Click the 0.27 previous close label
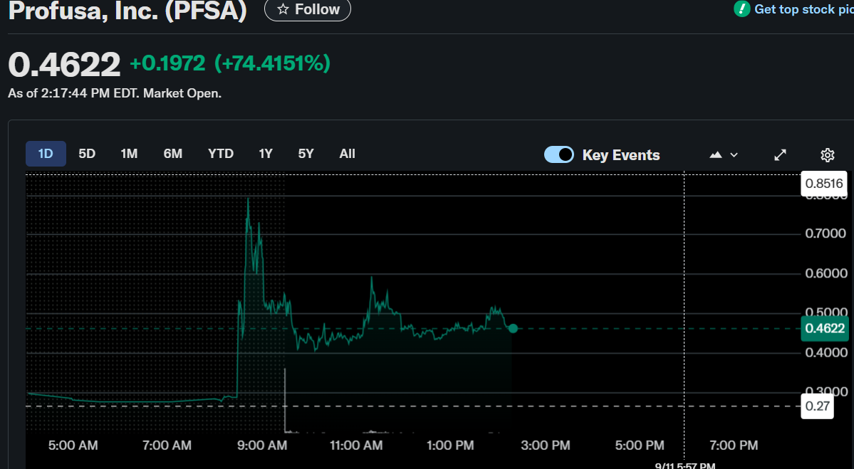854x469 pixels. (x=818, y=406)
